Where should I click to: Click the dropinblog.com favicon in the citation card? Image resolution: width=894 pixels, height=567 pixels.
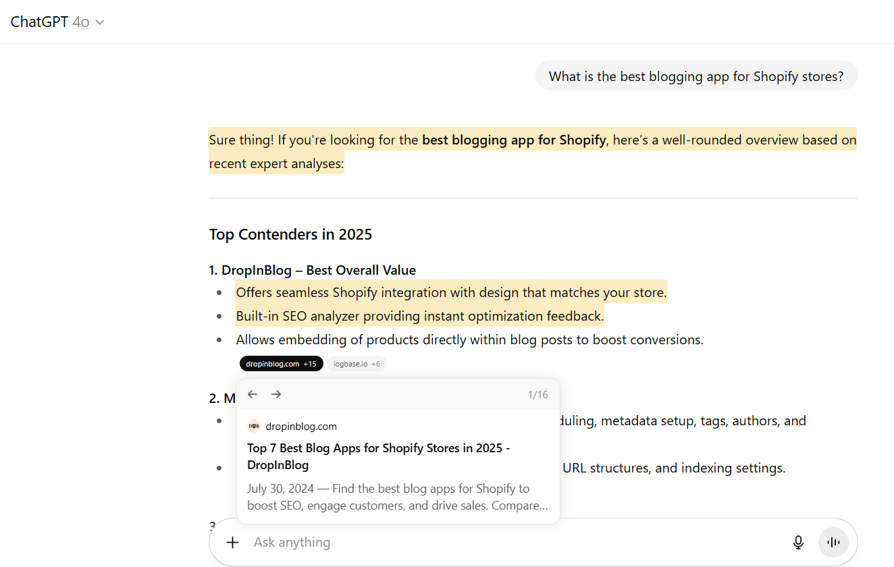(254, 427)
